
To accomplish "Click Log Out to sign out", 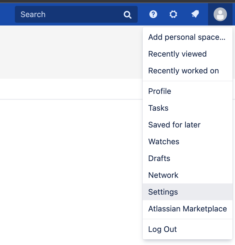I will (162, 229).
